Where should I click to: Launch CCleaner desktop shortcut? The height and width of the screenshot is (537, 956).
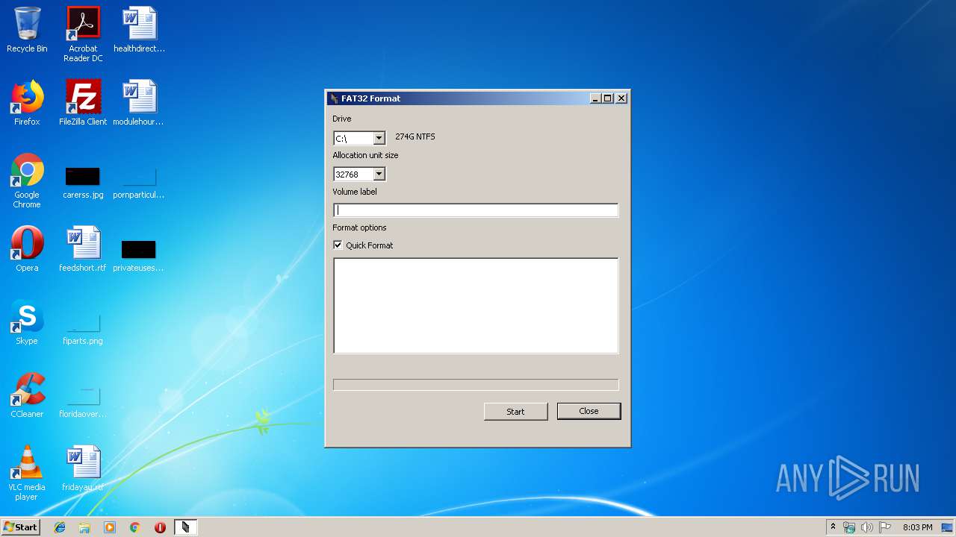(27, 395)
